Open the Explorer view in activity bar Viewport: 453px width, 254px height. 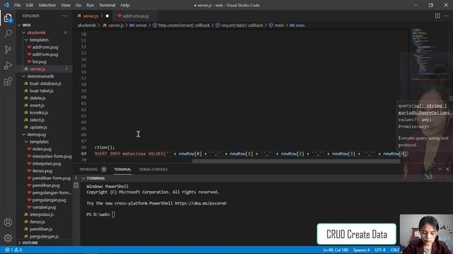click(x=8, y=18)
